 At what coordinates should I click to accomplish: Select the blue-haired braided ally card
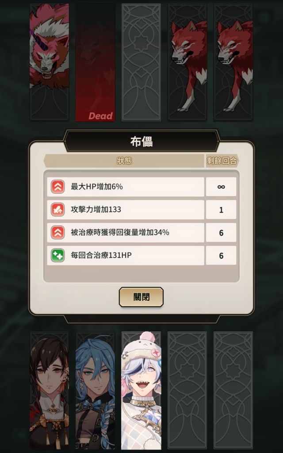tap(96, 390)
